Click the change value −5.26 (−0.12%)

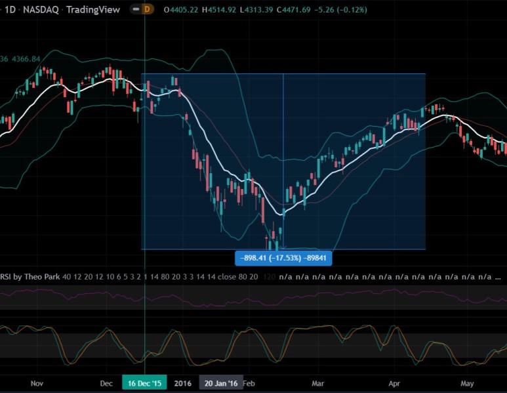pyautogui.click(x=340, y=10)
